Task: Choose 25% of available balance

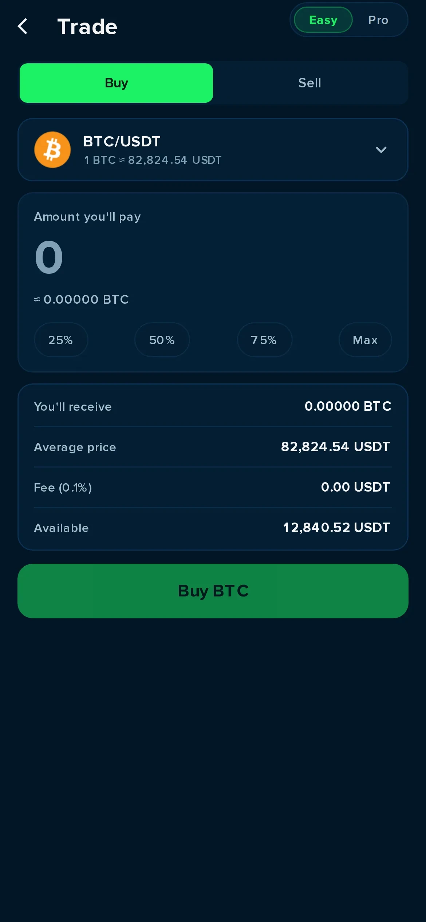Action: click(61, 340)
